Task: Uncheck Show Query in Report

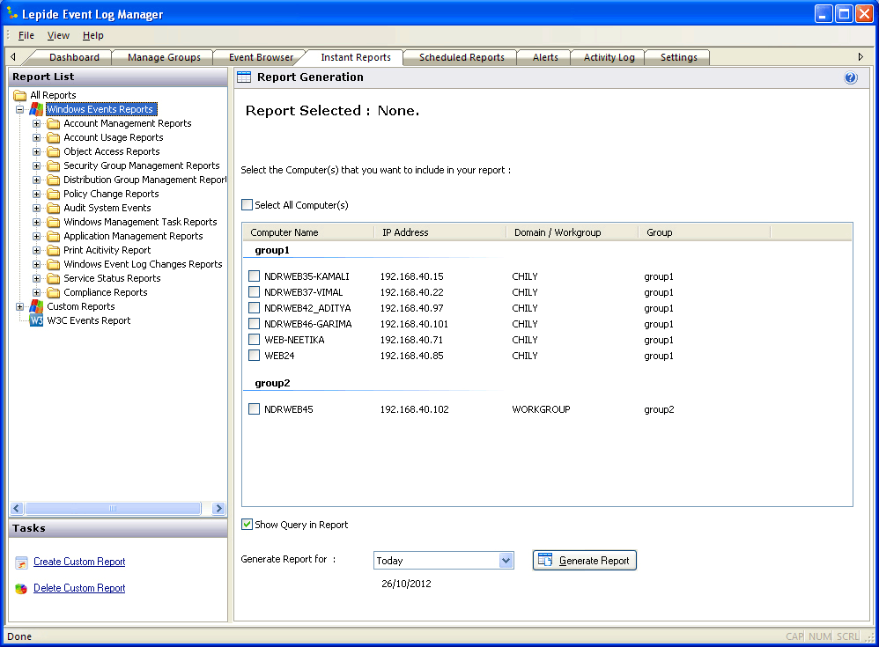Action: tap(247, 525)
